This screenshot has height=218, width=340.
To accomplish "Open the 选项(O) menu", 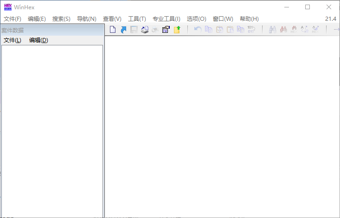I will [x=197, y=19].
